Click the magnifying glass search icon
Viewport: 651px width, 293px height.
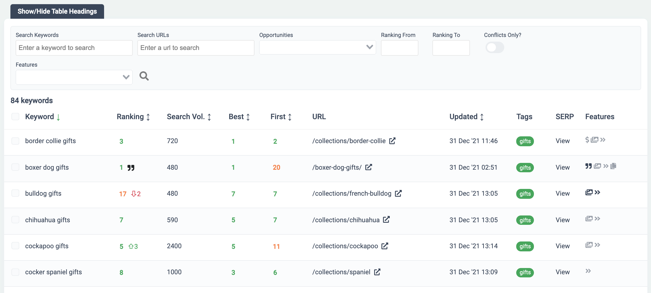pos(144,76)
